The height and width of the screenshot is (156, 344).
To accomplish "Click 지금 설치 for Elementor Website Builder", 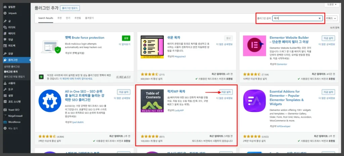I will [x=329, y=38].
